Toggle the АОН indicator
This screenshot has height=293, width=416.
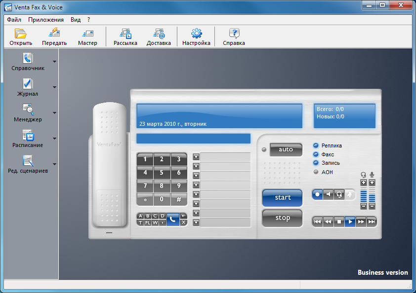(316, 172)
